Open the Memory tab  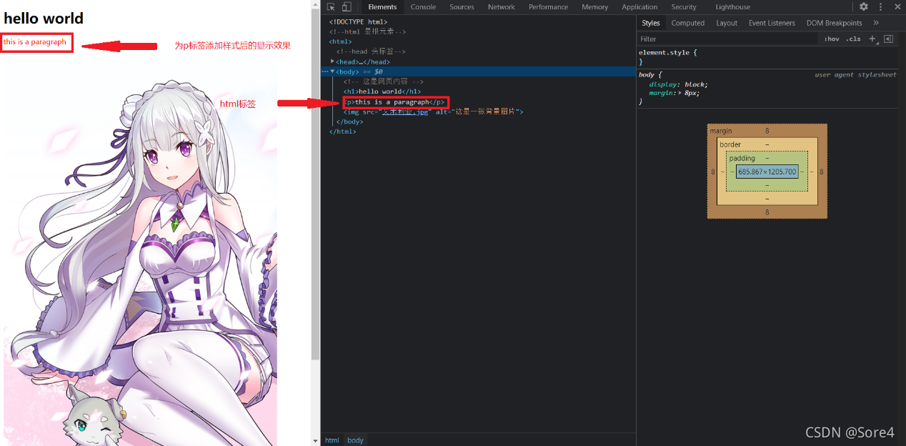coord(594,7)
